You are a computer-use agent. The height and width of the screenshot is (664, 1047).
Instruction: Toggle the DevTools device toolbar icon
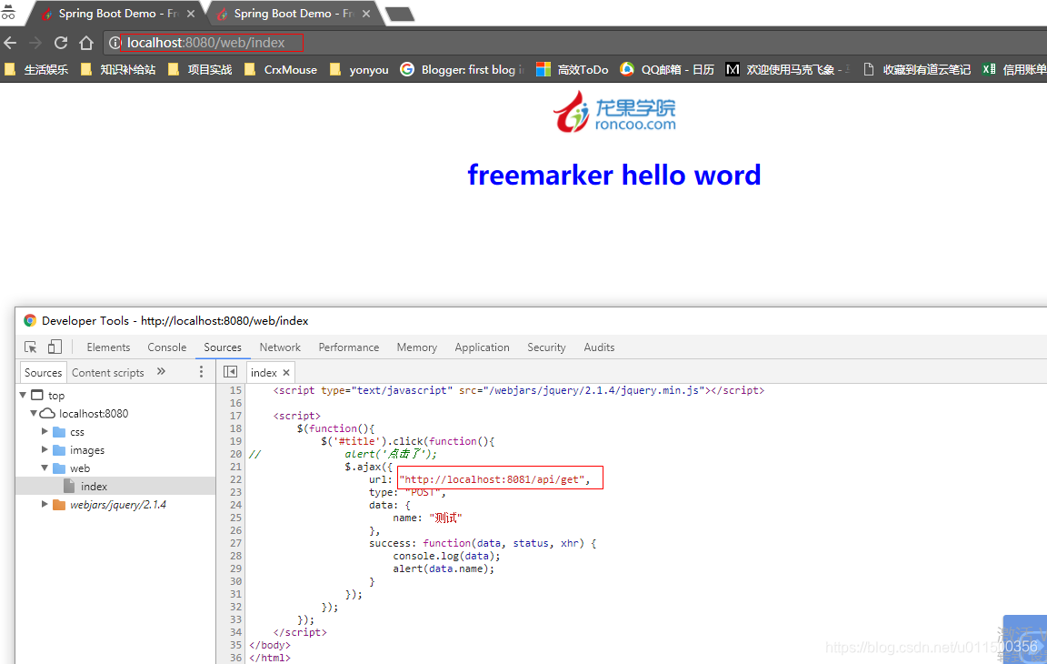[55, 347]
